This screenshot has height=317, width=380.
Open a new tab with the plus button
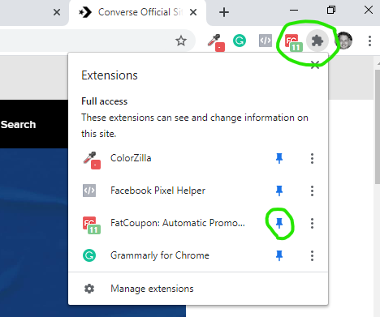click(x=224, y=12)
